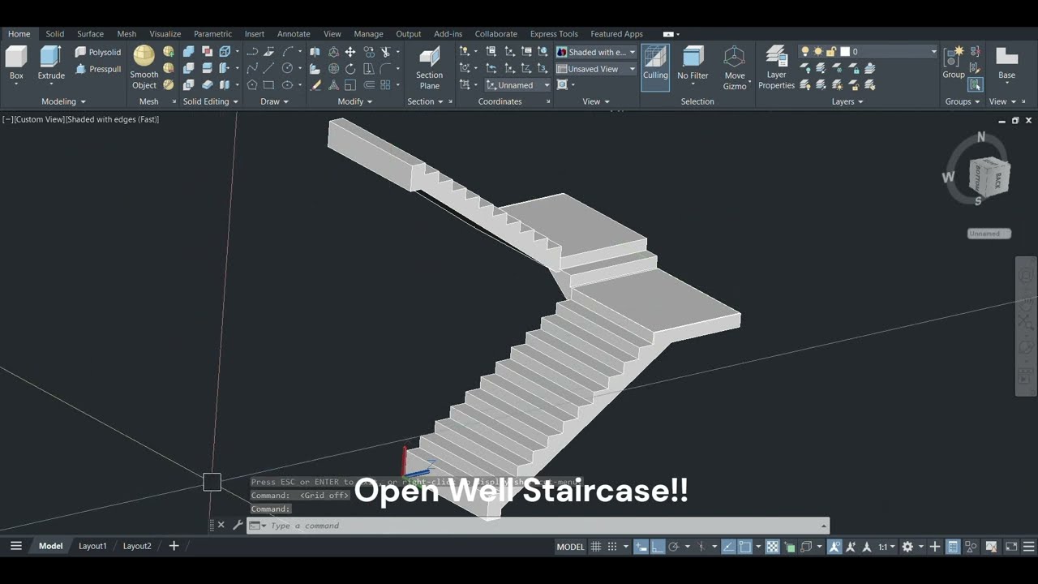1038x584 pixels.
Task: Open status bar customization hamburger menu
Action: coord(1029,547)
